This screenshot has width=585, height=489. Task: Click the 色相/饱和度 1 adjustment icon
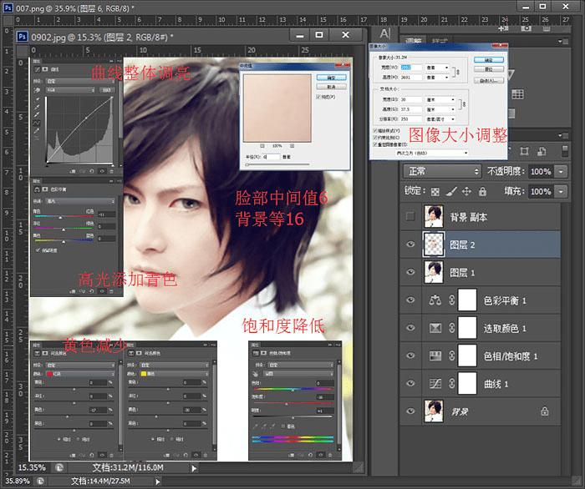434,355
